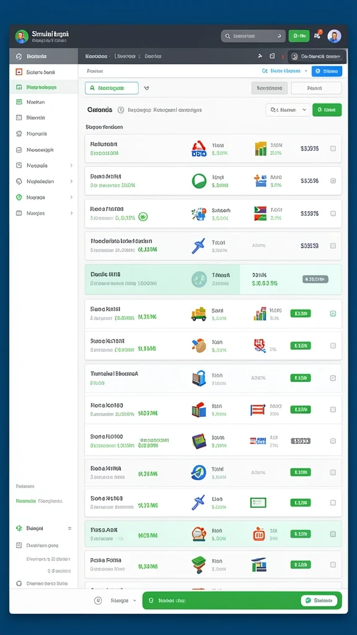Click the red triangle logo icon
Screen dimensions: 357x635
[x=199, y=149]
